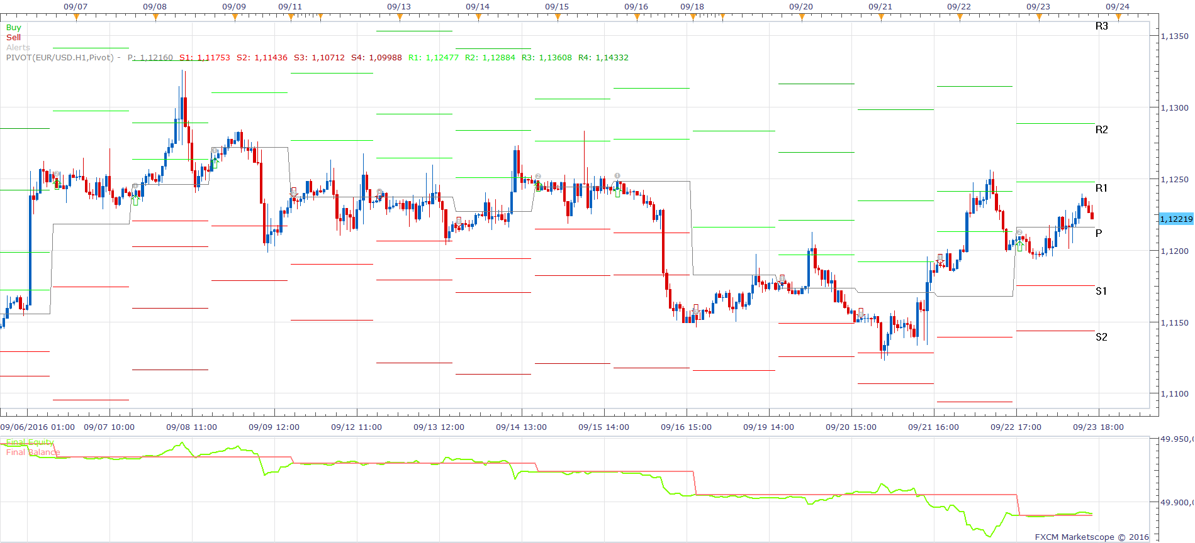The image size is (1195, 543).
Task: Click the orange day marker under 09/14
Action: click(478, 18)
